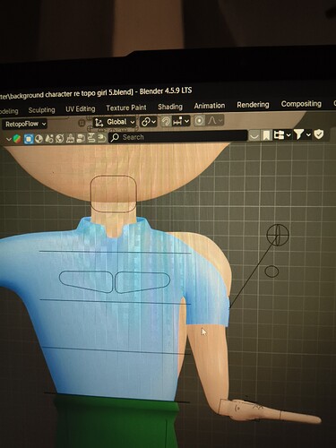
Task: Open the funnel filter dropdown
Action: pos(302,134)
